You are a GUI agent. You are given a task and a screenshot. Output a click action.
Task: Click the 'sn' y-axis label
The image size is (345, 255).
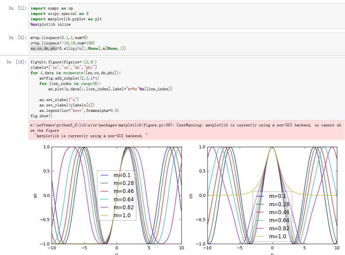tap(35, 195)
